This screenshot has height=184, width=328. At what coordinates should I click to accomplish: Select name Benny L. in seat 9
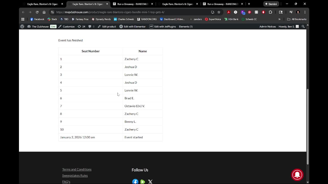click(130, 122)
